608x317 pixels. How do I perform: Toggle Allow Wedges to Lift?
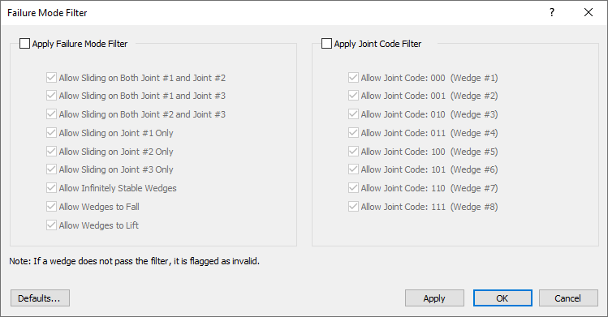(52, 225)
